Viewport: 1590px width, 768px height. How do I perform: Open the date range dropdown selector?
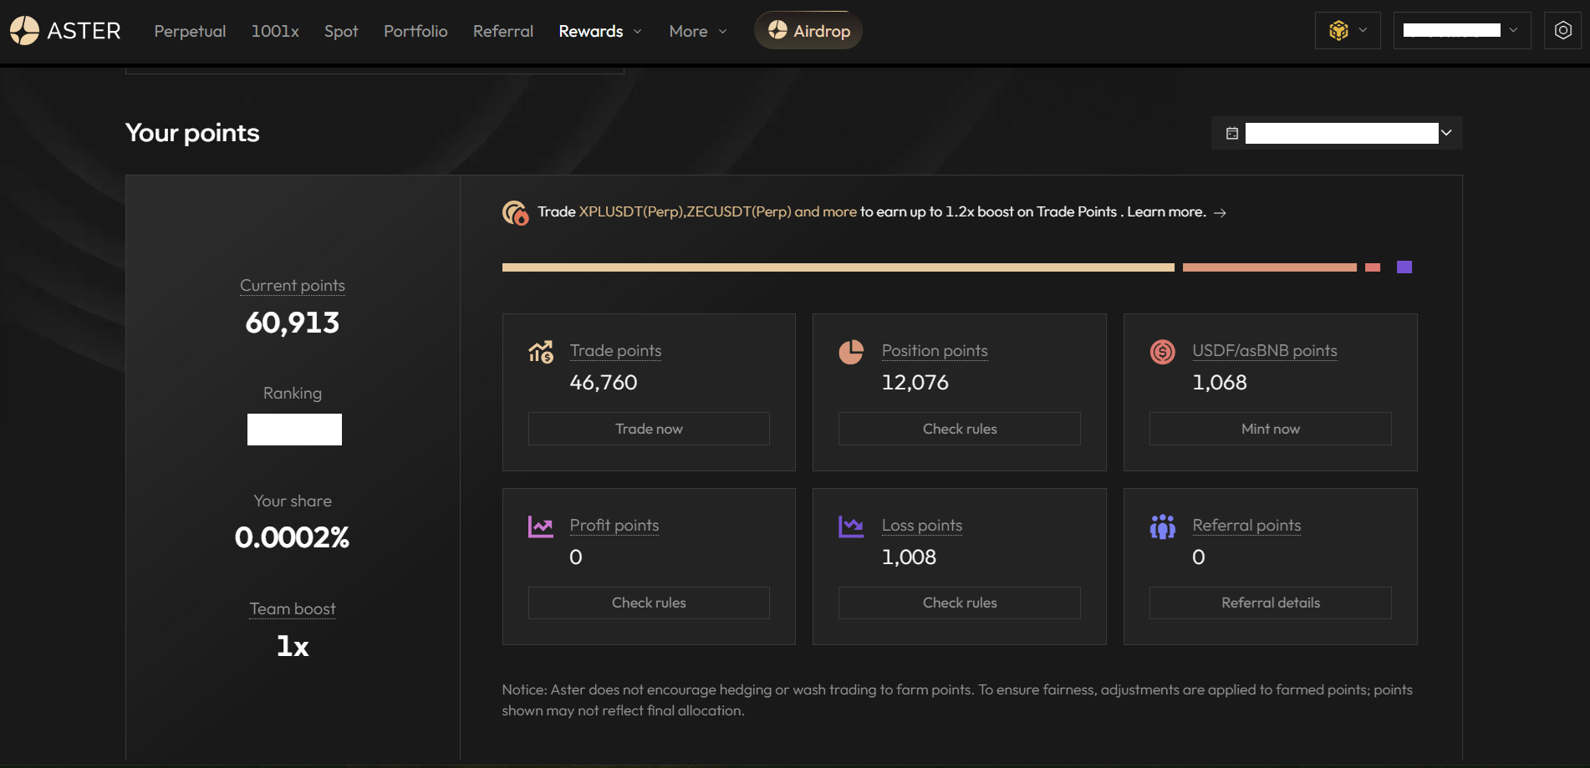tap(1337, 133)
